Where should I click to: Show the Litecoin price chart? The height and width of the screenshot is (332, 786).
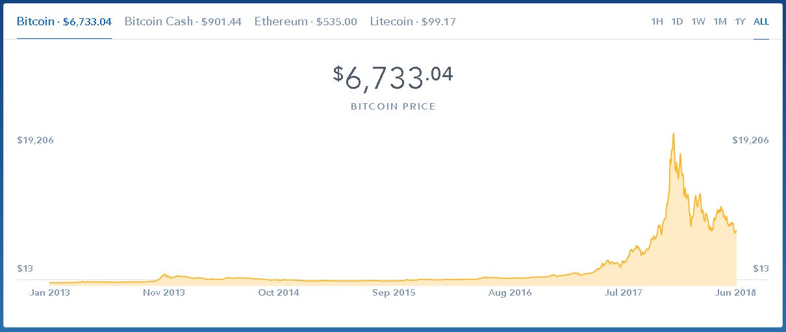click(412, 21)
